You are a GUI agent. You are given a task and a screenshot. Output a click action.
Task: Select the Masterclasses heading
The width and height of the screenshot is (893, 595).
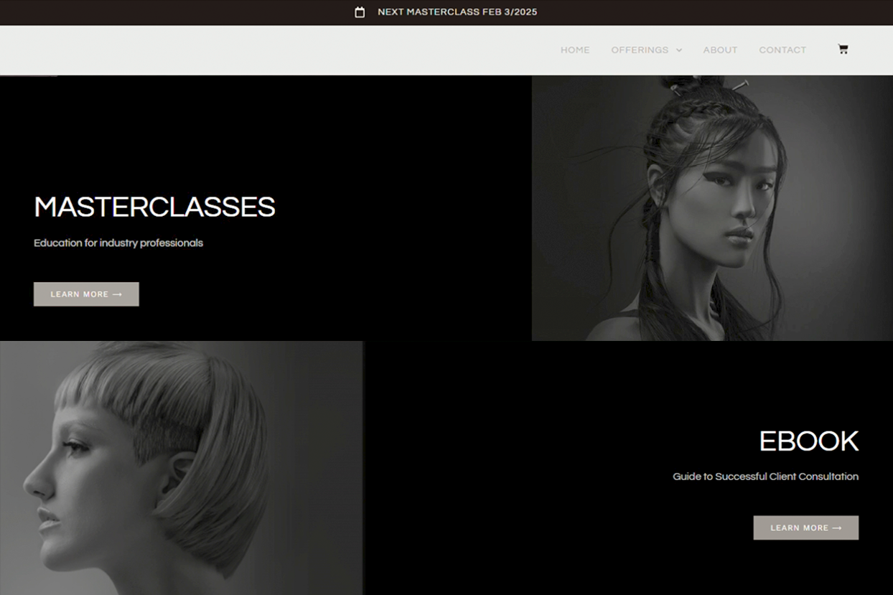(154, 207)
